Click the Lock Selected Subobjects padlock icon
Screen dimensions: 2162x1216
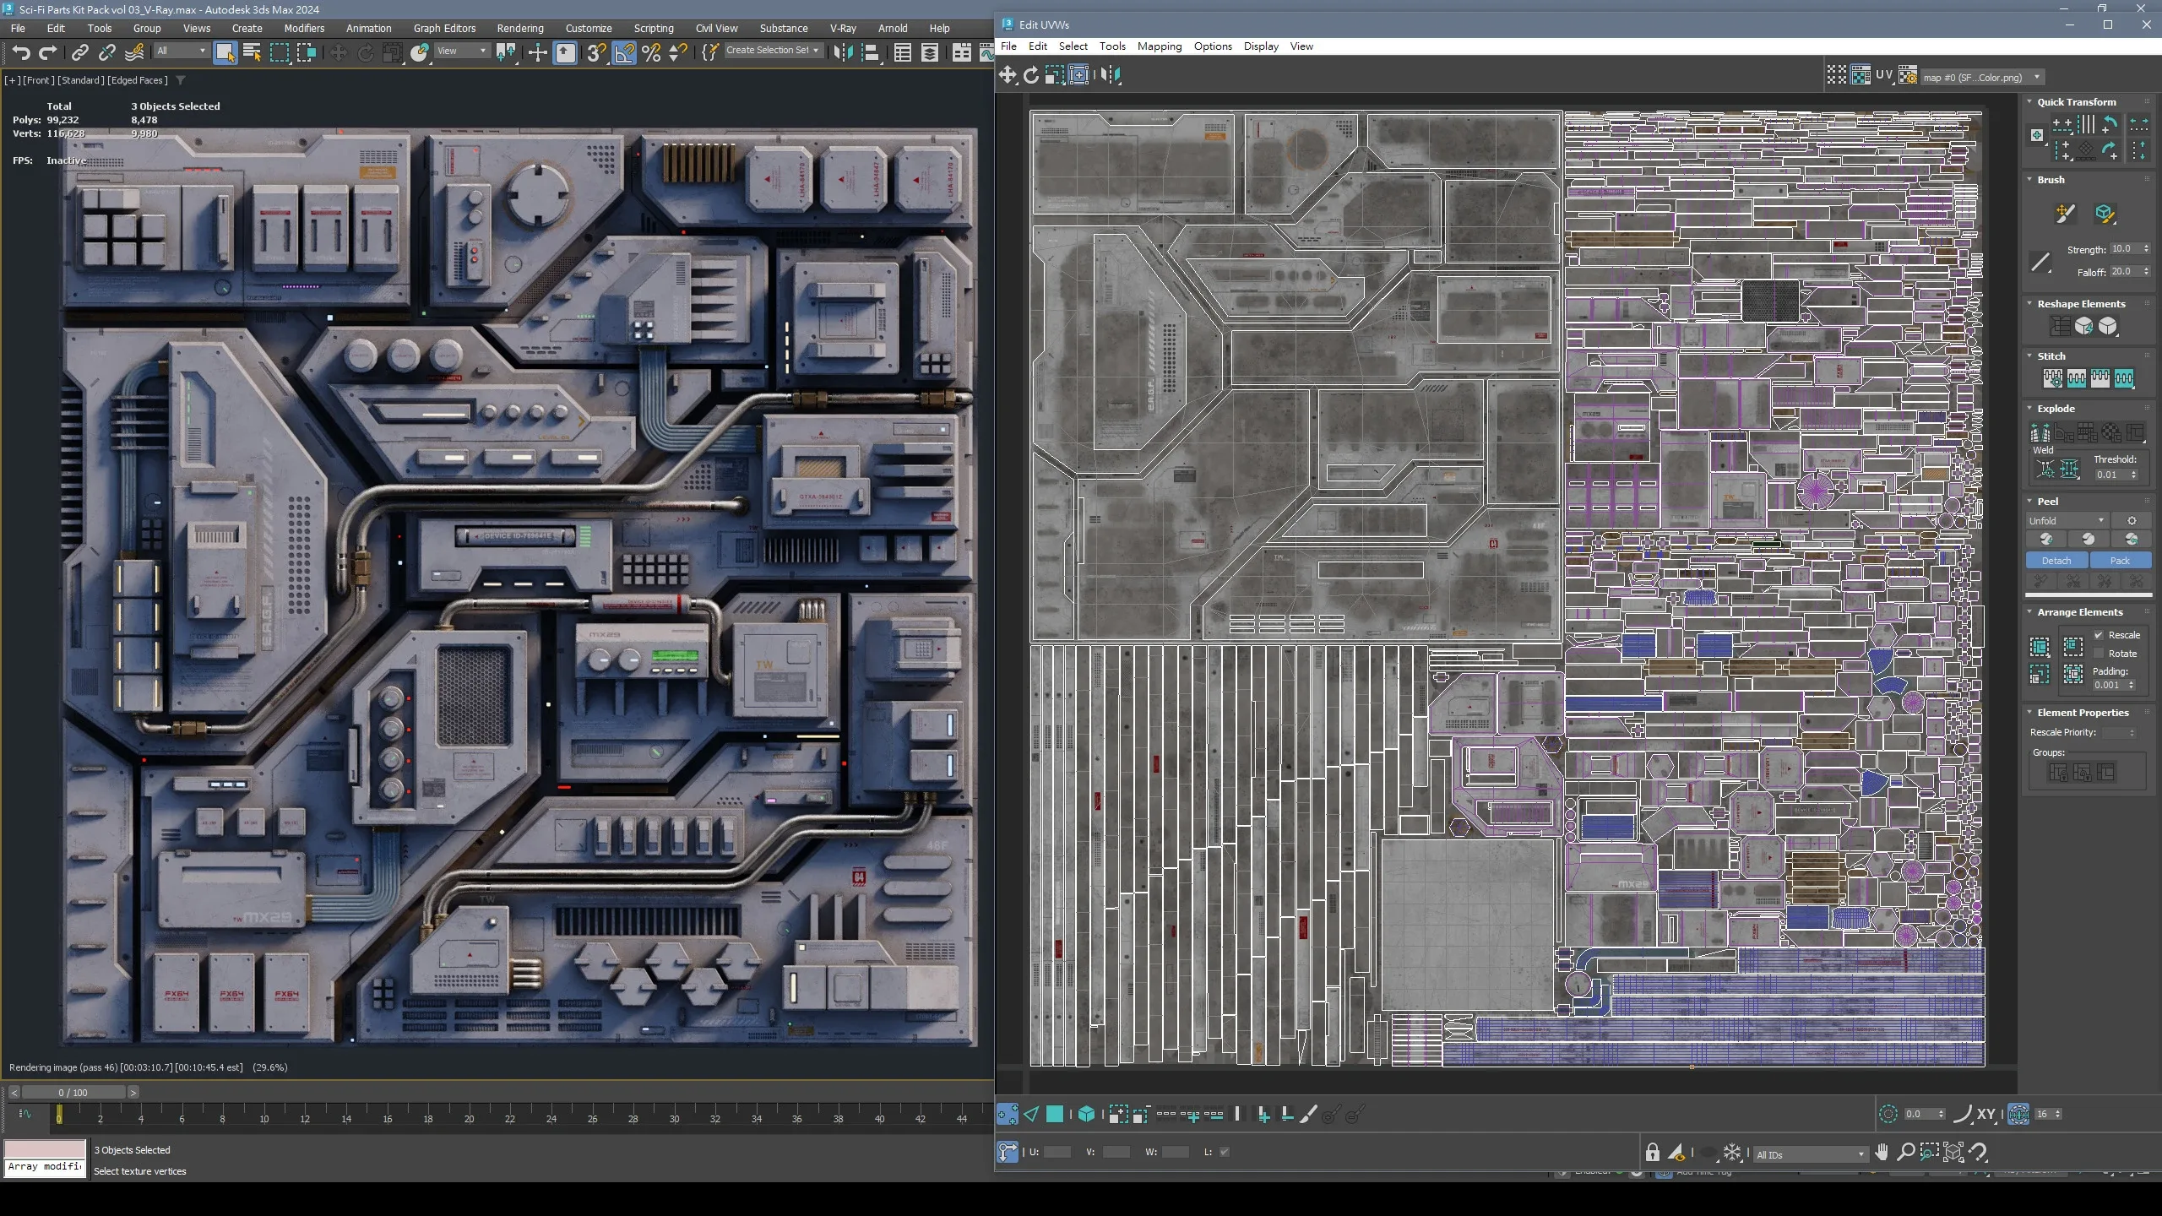(1652, 1153)
